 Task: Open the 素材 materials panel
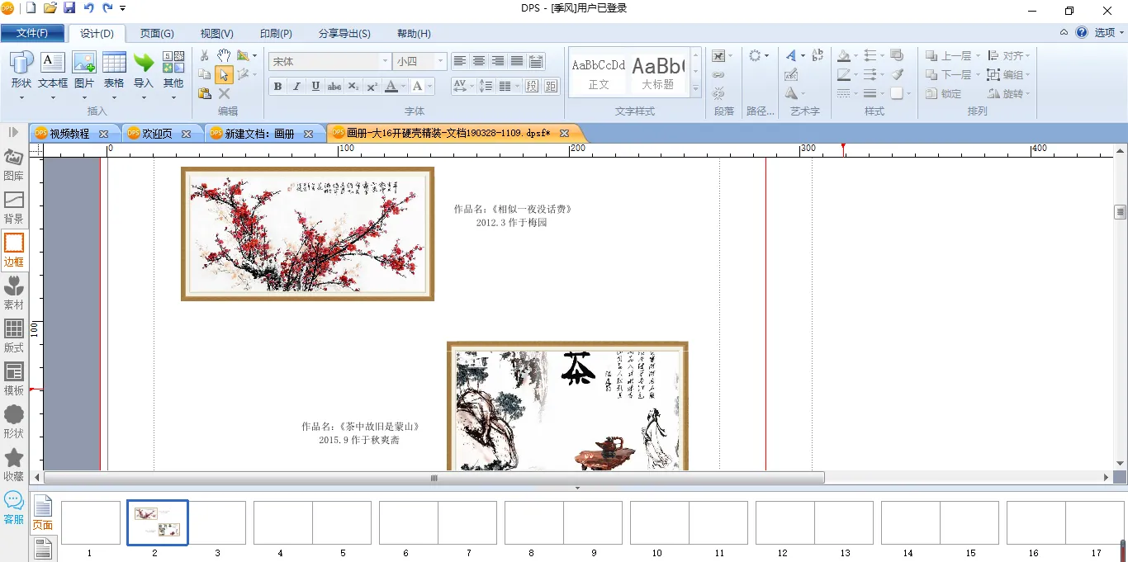point(14,293)
